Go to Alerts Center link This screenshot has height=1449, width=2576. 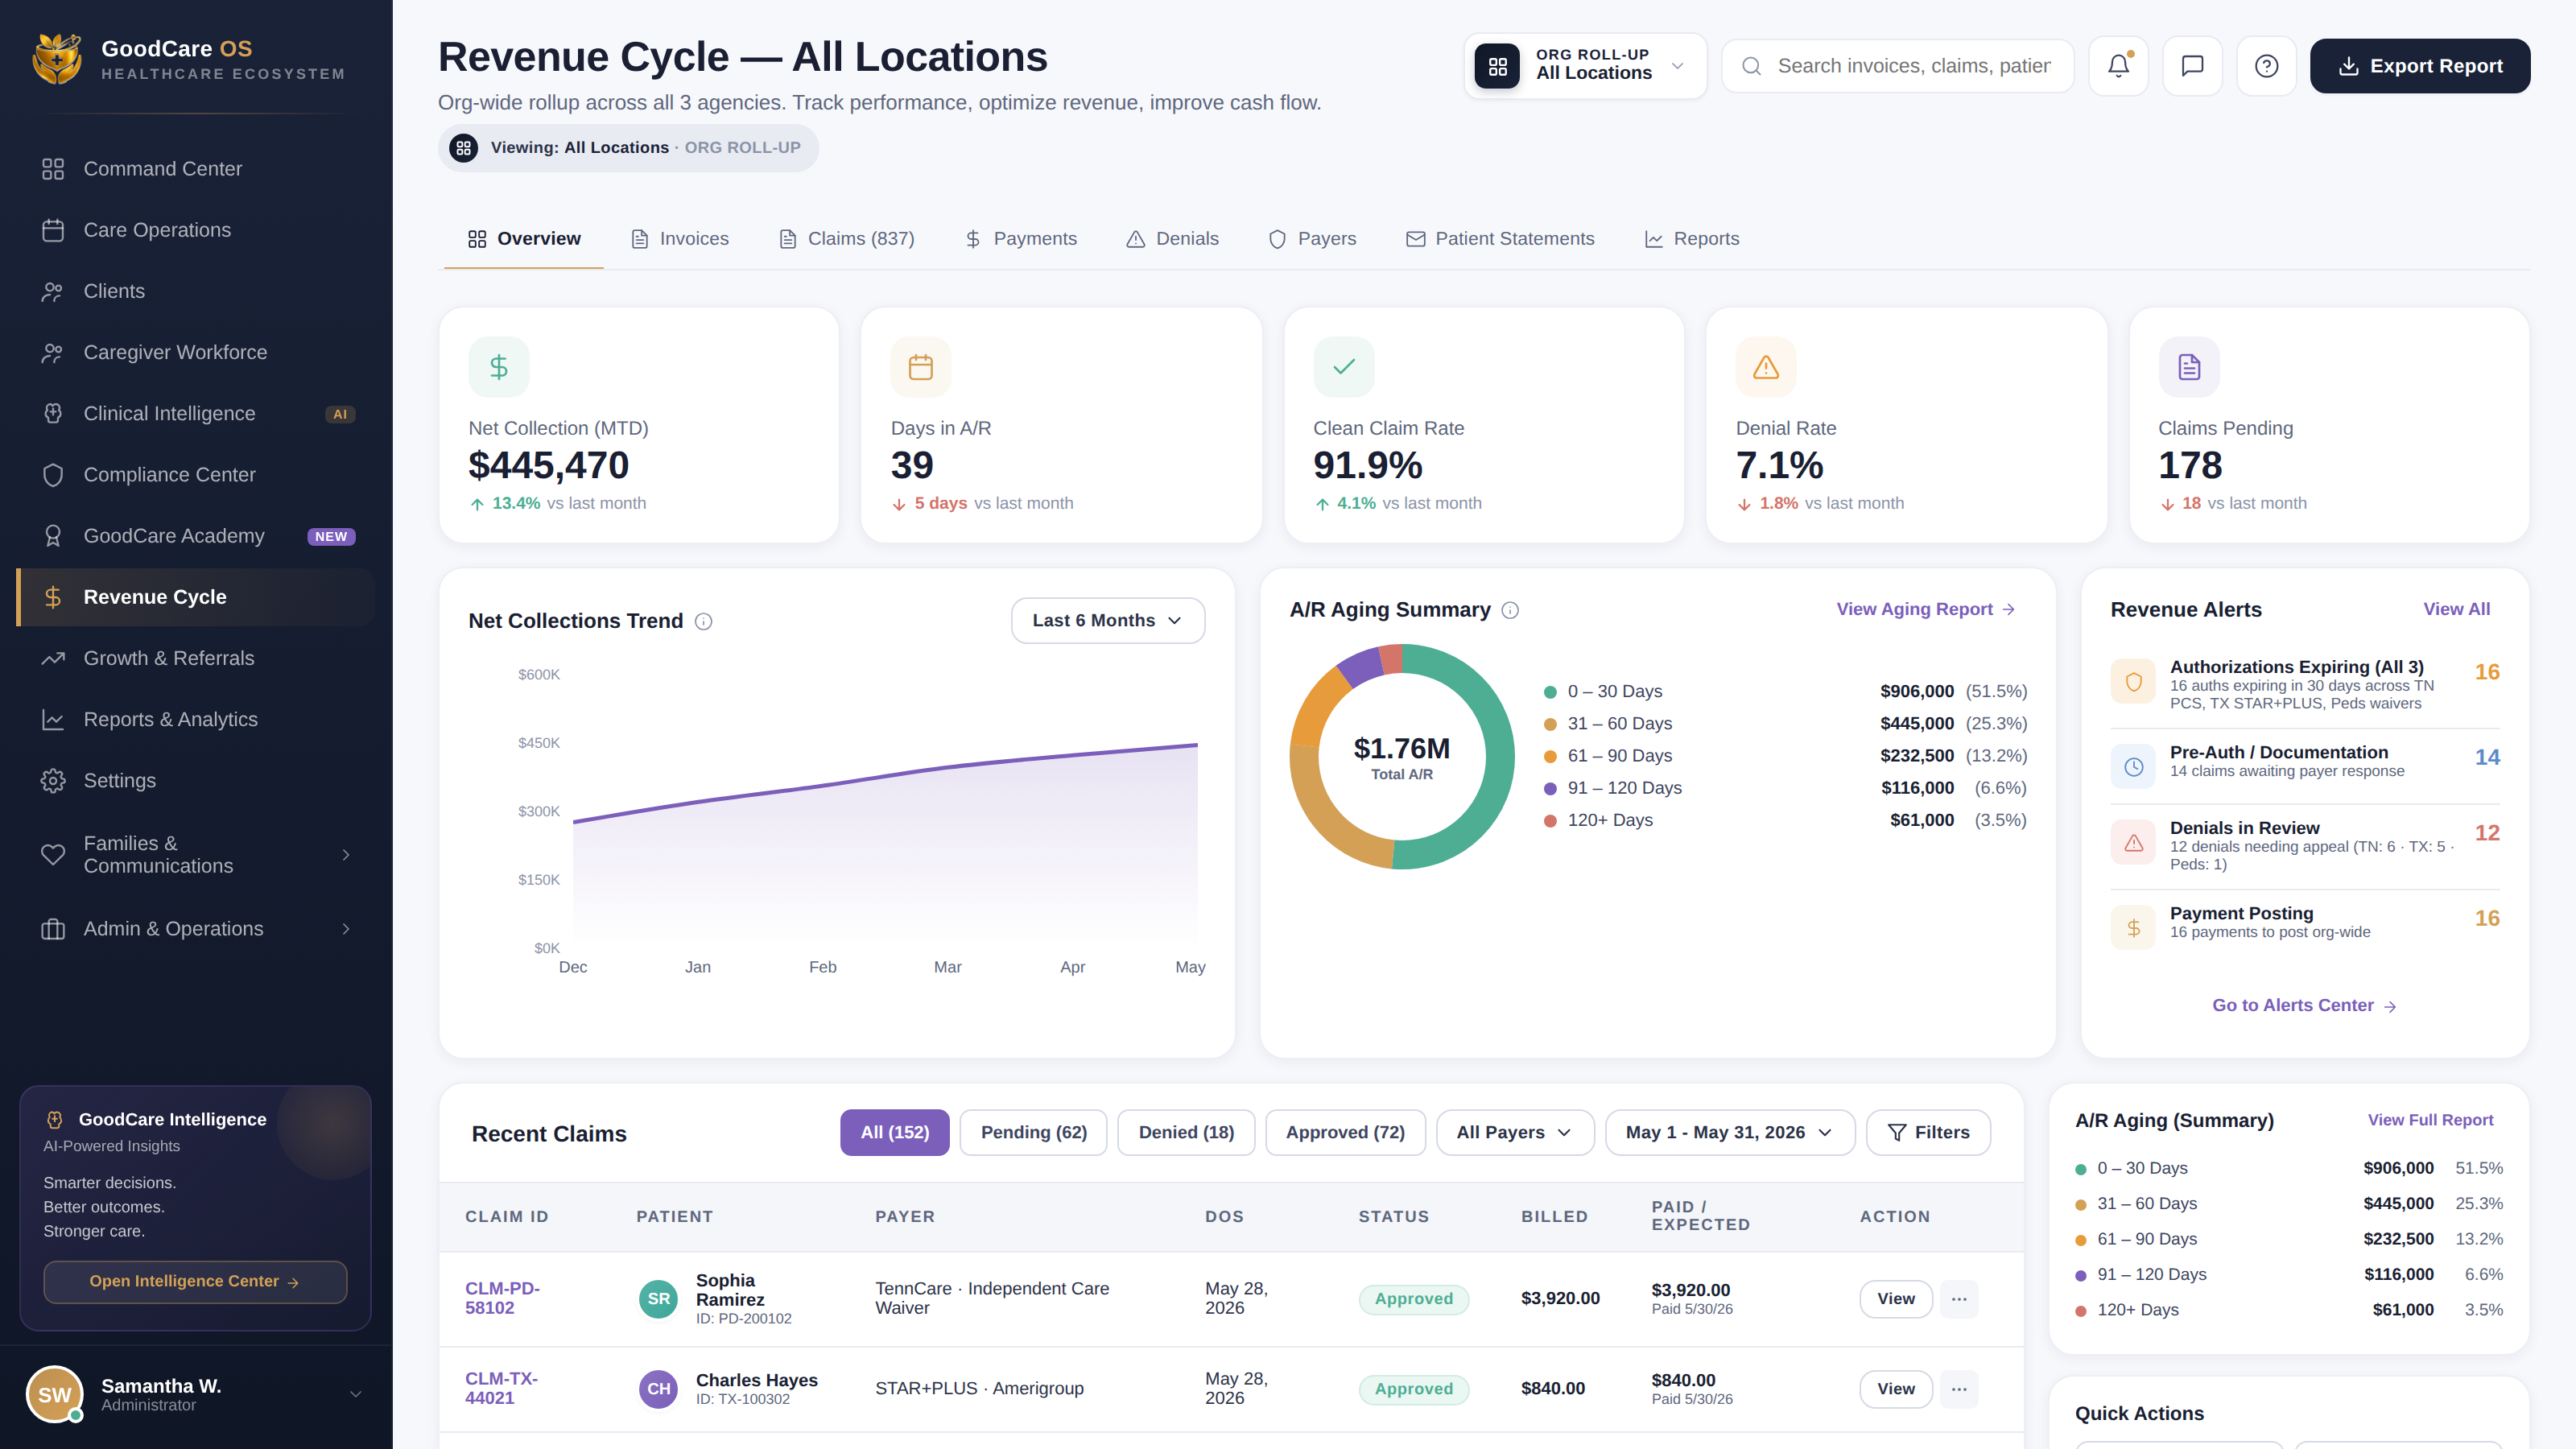coord(2304,1006)
